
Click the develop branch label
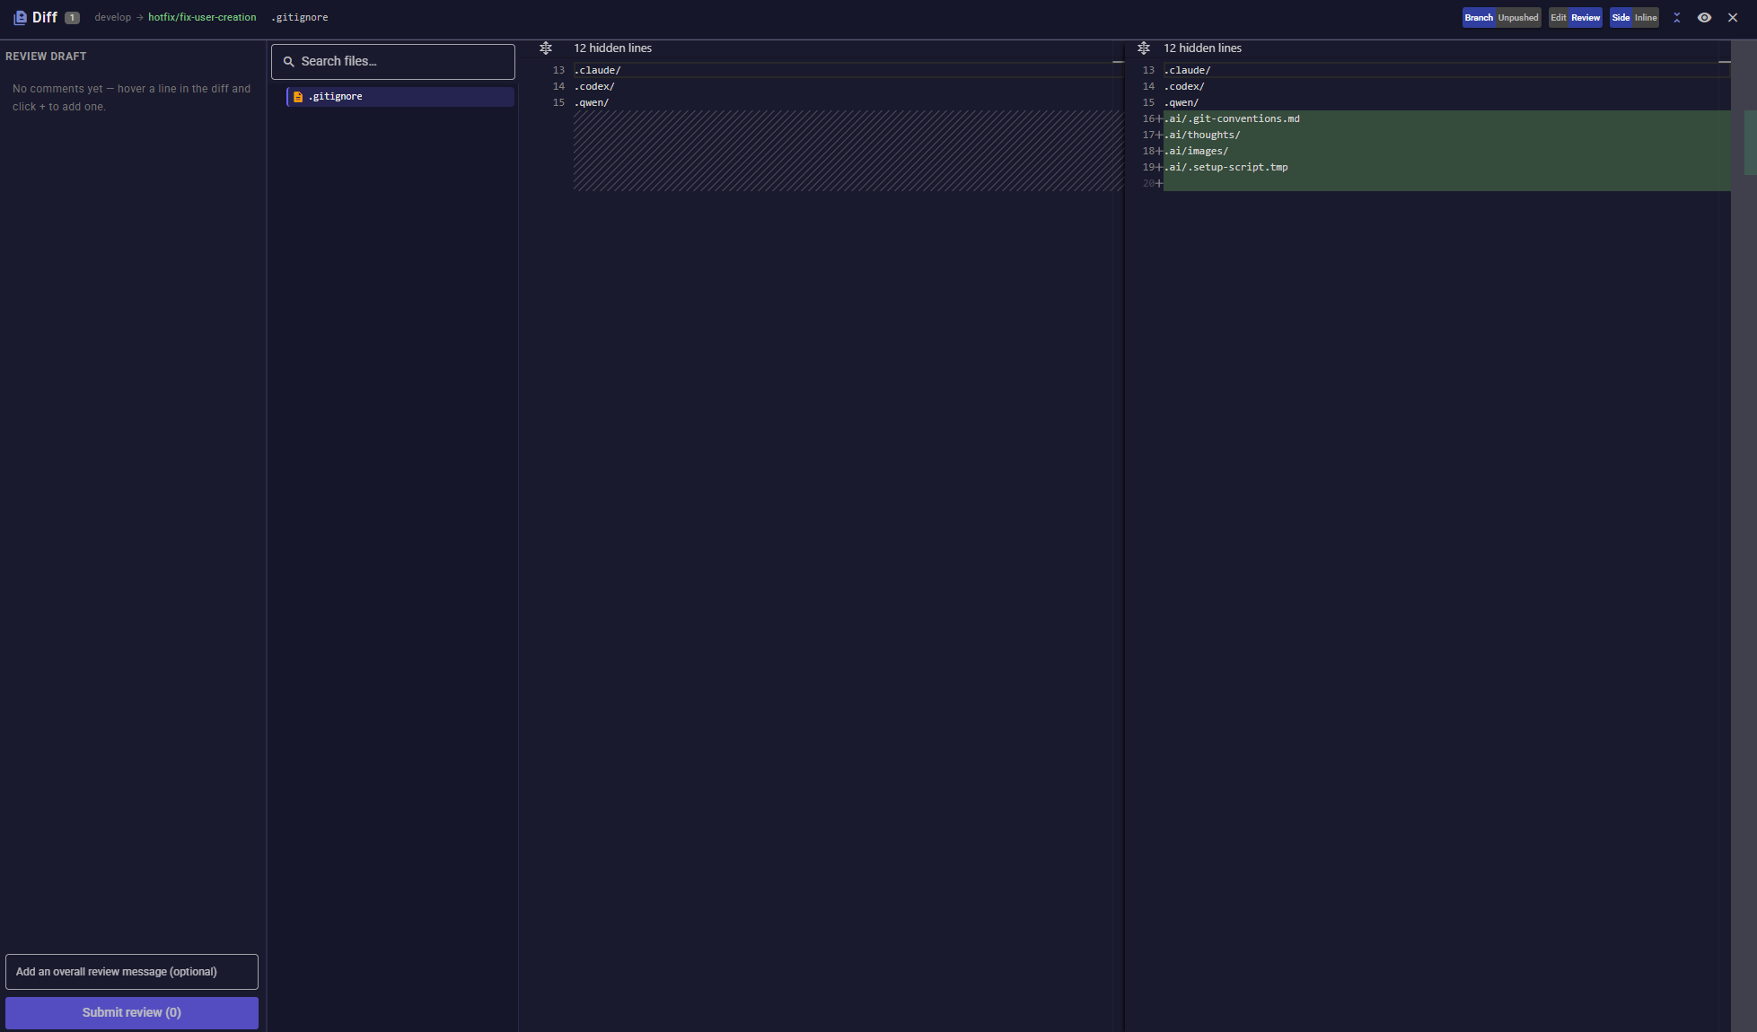pyautogui.click(x=113, y=18)
